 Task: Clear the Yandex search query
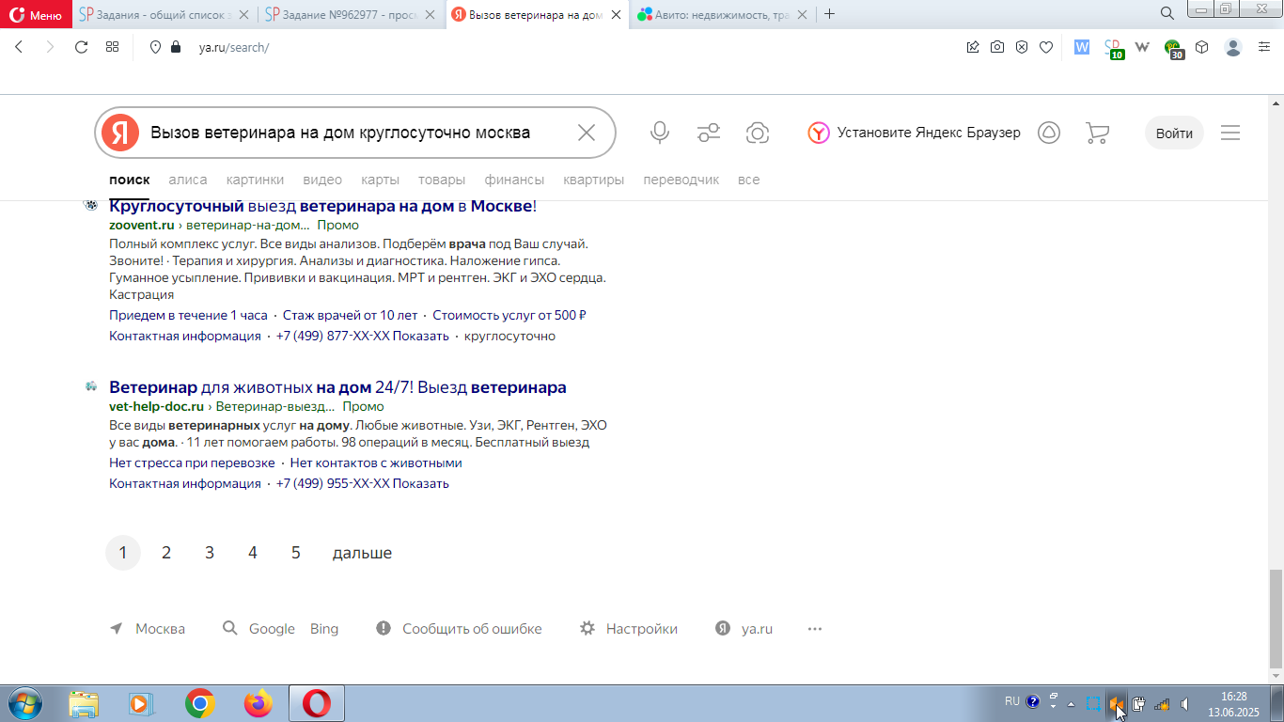[x=587, y=133]
